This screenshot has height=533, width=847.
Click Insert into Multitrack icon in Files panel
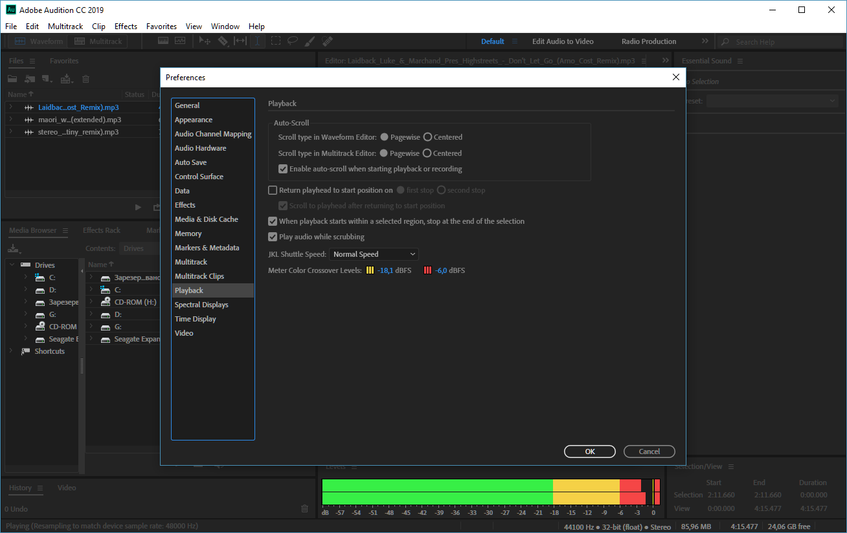(x=66, y=79)
